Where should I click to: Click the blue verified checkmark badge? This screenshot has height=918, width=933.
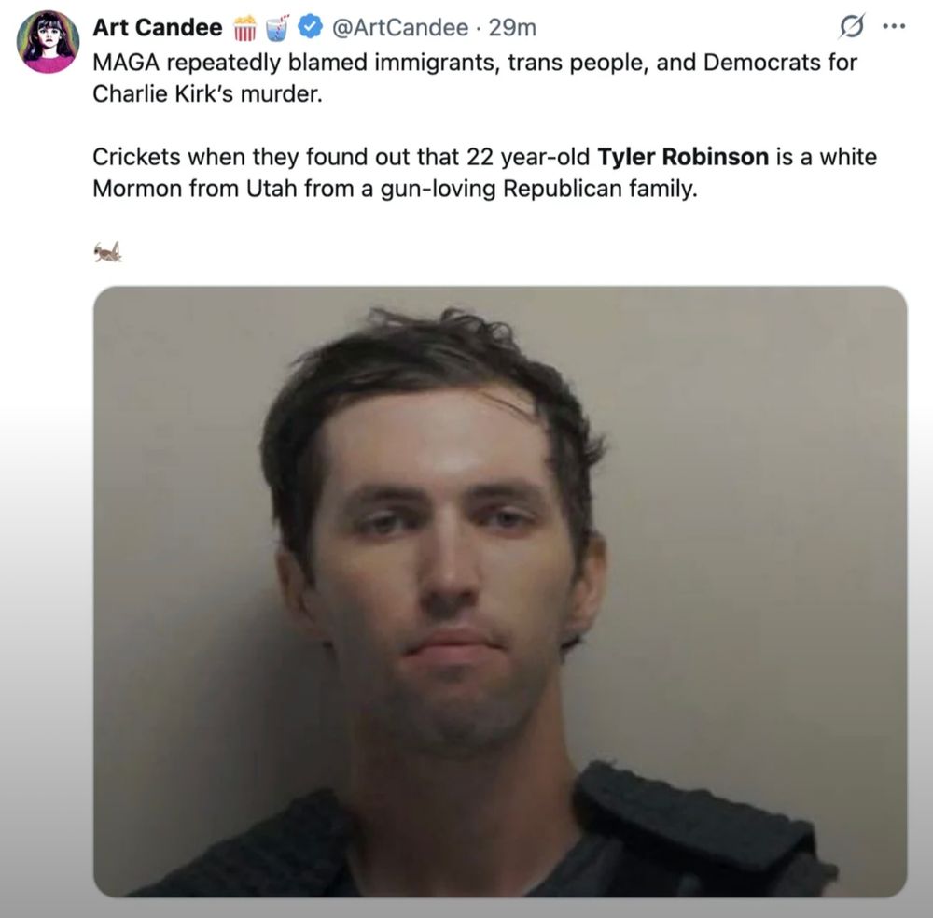(310, 27)
